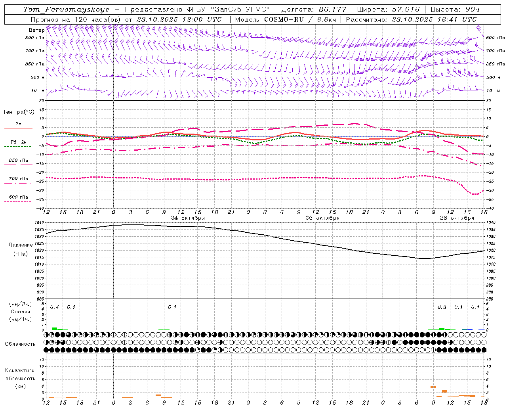Click the station title Tom_Pervomayskoye
This screenshot has width=507, height=406.
(66, 10)
